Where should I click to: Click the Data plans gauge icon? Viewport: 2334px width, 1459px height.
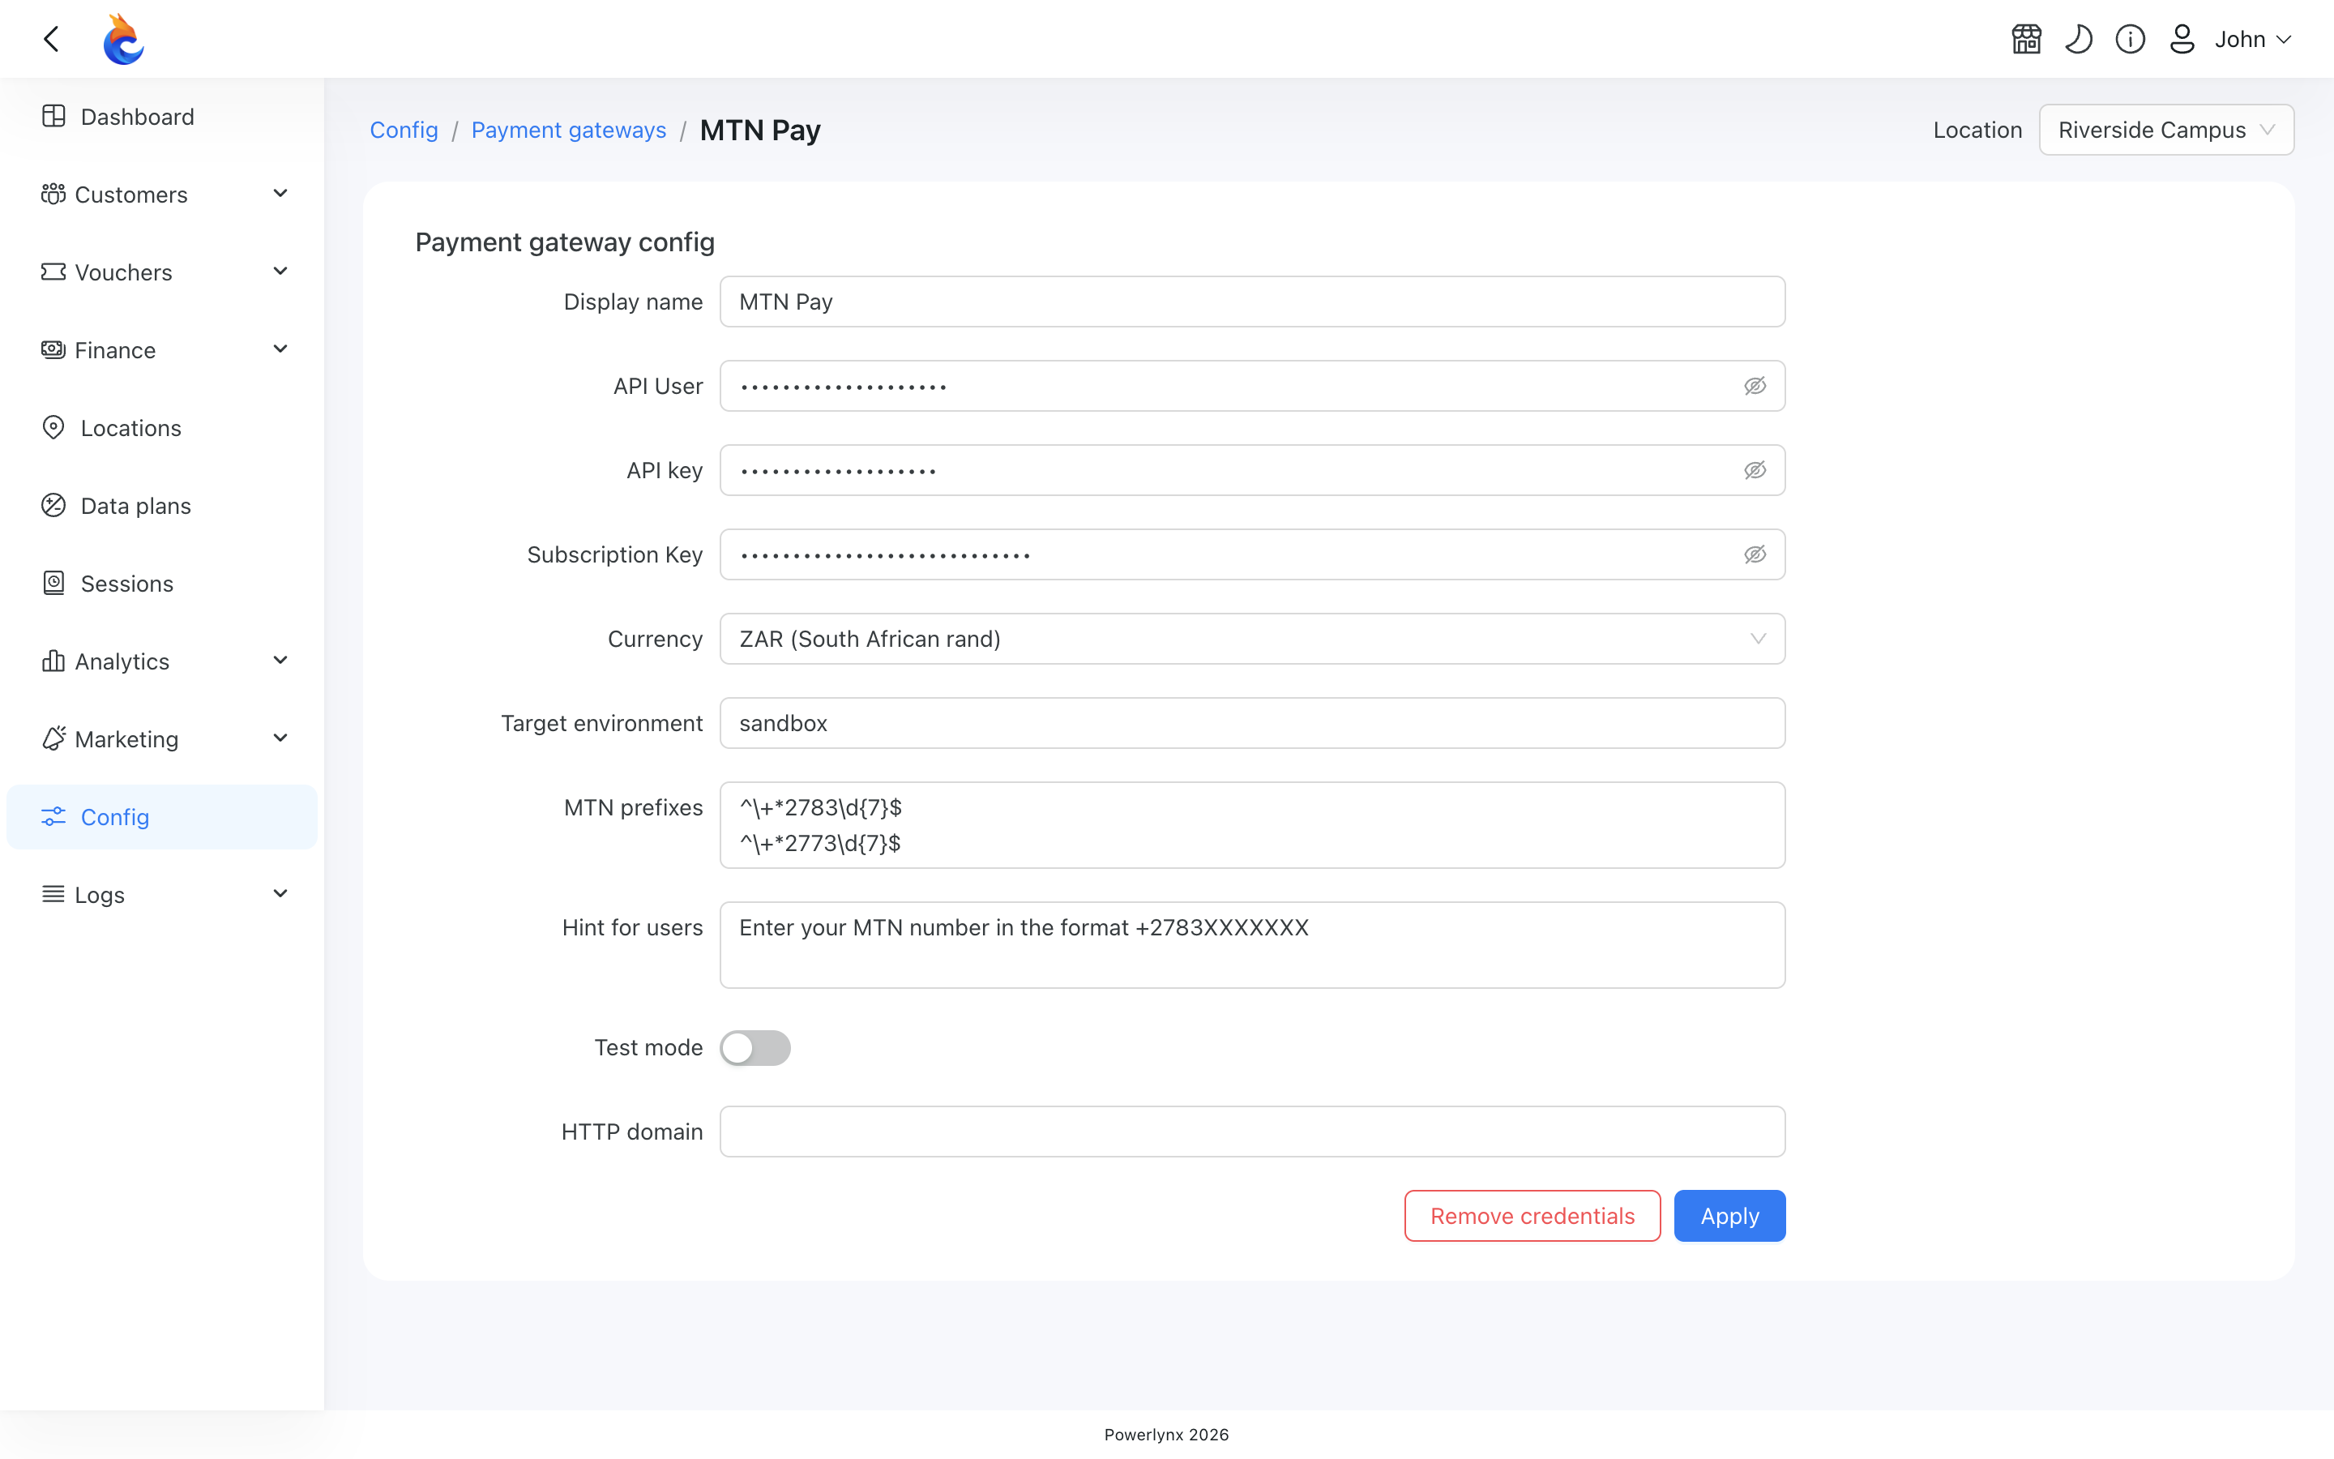tap(54, 505)
